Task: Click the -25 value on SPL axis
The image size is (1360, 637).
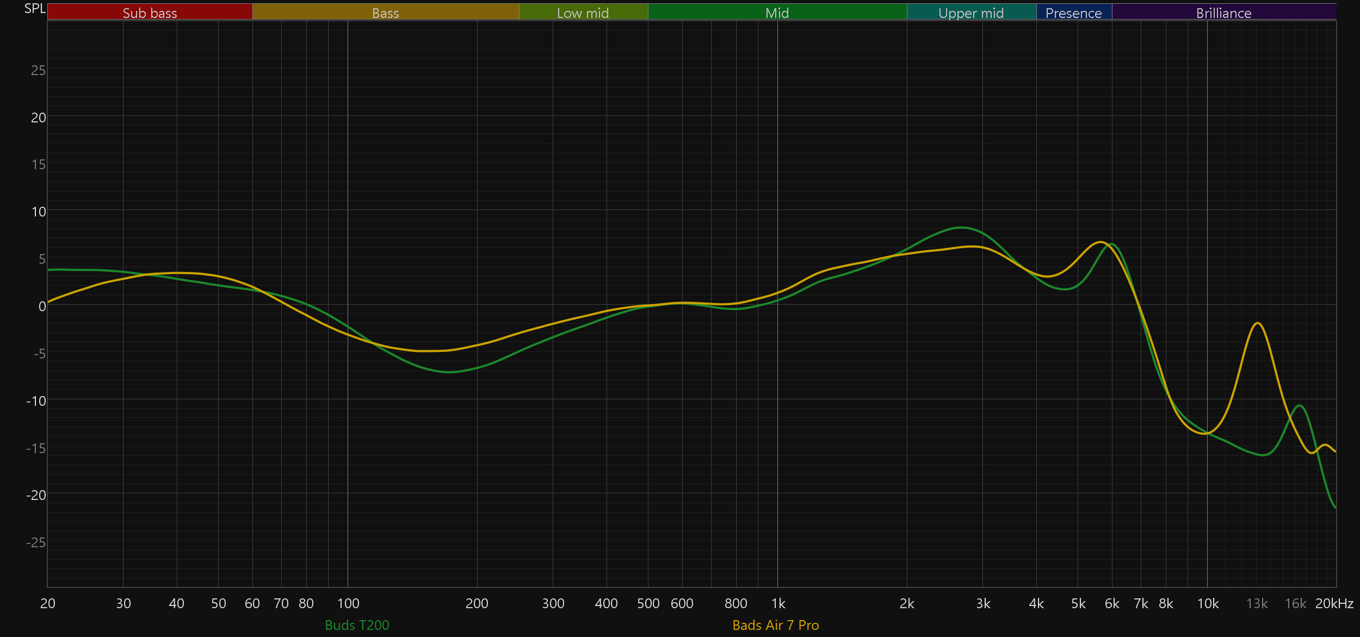Action: (36, 542)
